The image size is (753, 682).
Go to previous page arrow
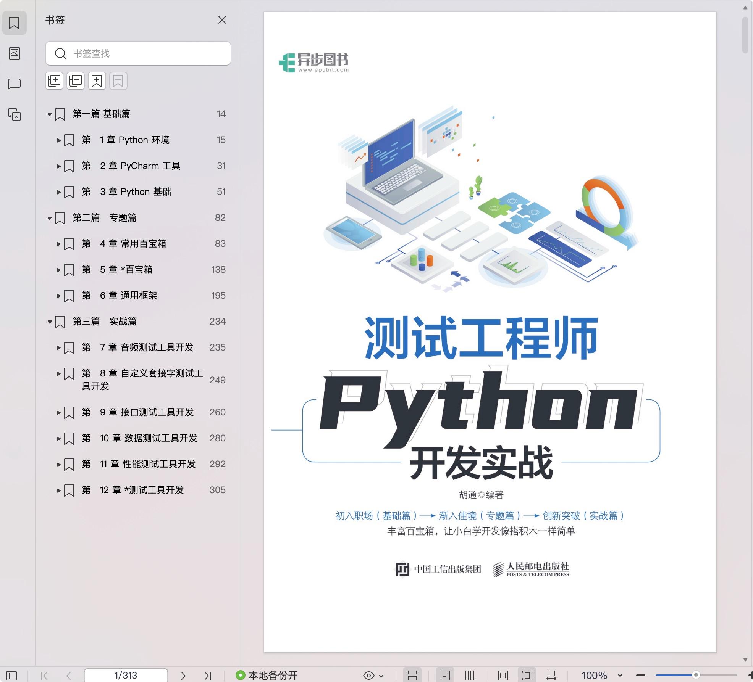pyautogui.click(x=69, y=676)
